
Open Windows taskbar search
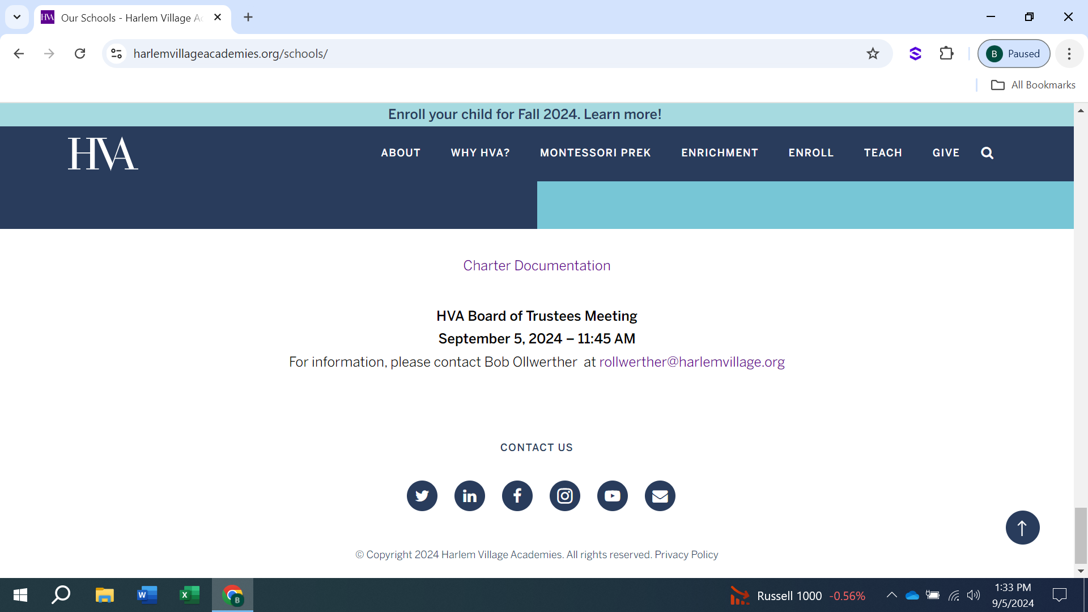coord(61,595)
